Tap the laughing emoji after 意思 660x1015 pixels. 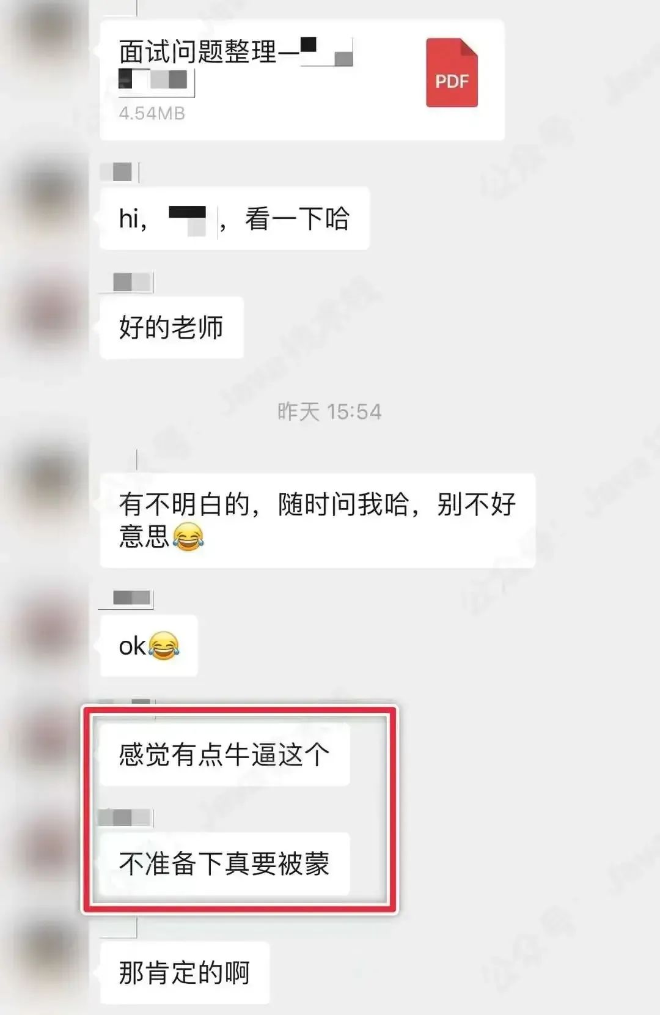188,537
